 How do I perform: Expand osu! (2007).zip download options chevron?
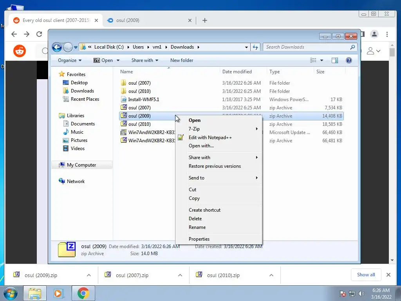[180, 275]
